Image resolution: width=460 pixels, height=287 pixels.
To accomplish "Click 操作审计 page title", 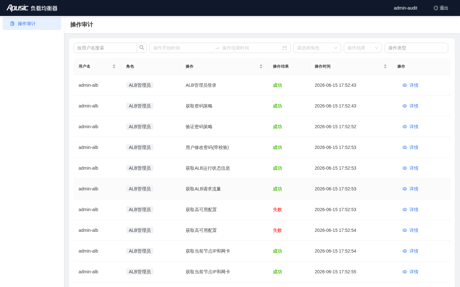I will [81, 25].
